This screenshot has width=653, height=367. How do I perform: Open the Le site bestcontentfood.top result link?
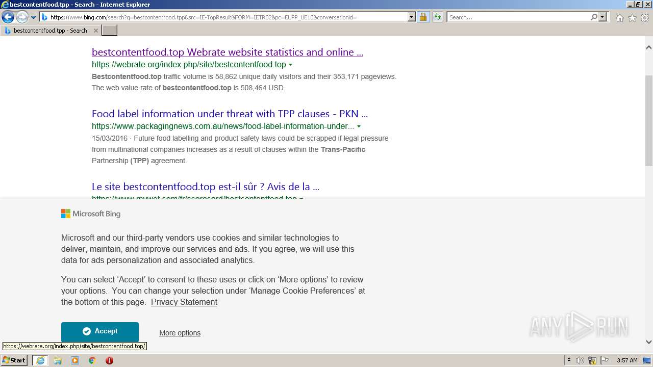click(x=206, y=187)
